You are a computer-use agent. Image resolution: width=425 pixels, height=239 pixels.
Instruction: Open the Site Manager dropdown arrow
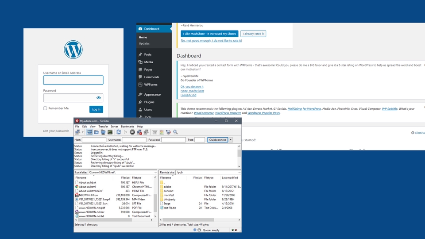tap(83, 132)
